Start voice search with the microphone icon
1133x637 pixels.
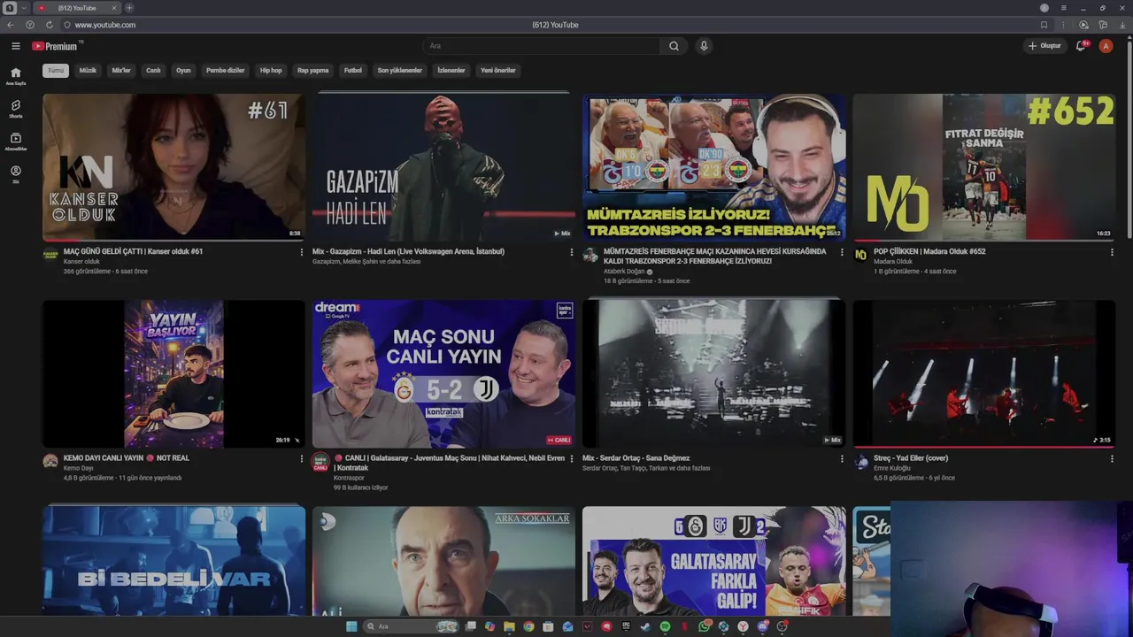click(x=704, y=46)
